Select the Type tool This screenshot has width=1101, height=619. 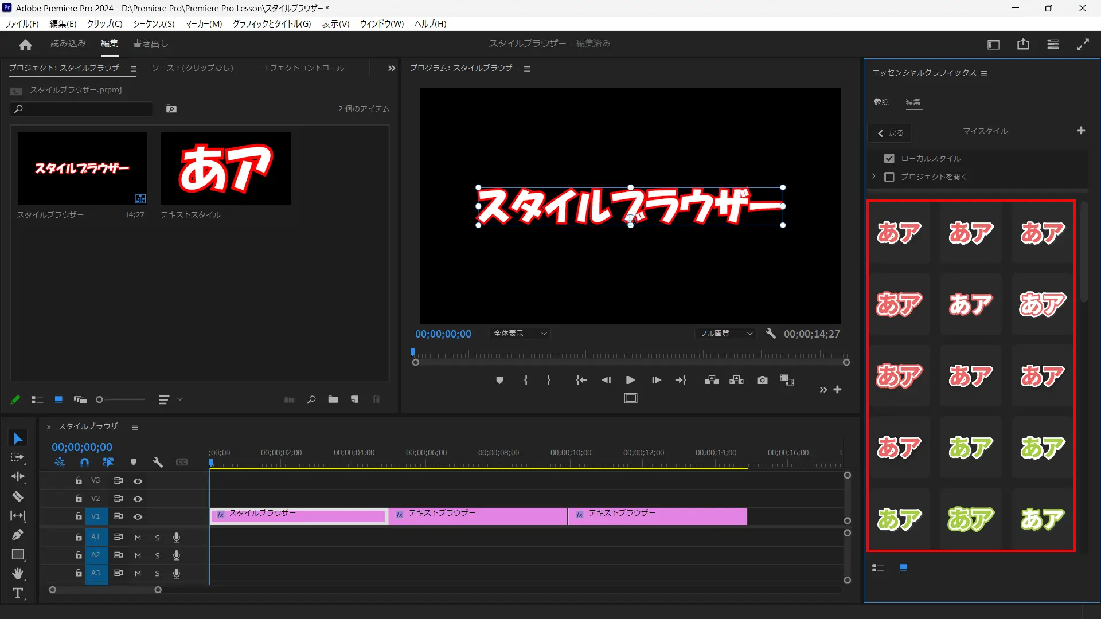[x=18, y=593]
